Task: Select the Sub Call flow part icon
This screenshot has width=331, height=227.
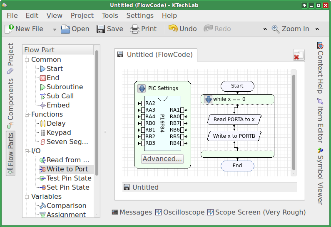Action: click(43, 96)
